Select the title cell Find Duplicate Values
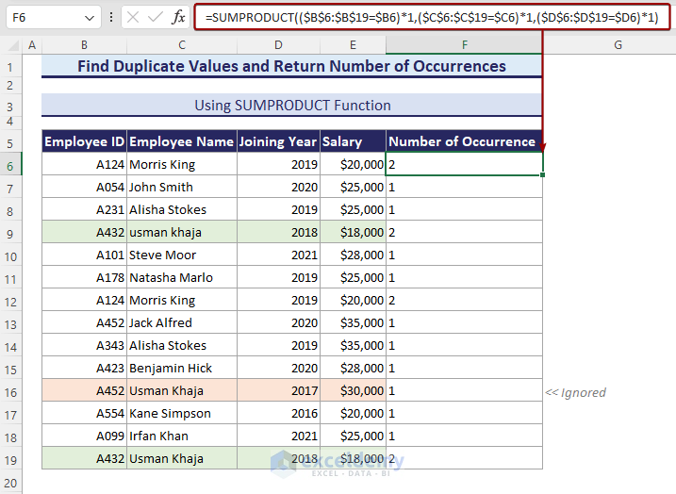This screenshot has width=676, height=494. (292, 66)
